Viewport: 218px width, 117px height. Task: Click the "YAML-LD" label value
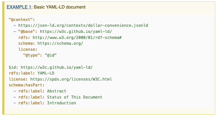point(46,73)
